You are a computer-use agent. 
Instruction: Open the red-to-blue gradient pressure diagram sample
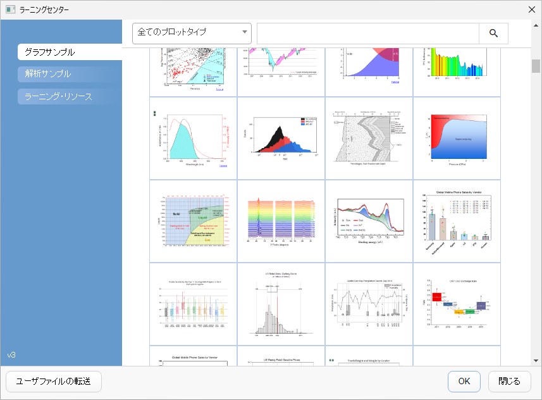click(457, 138)
